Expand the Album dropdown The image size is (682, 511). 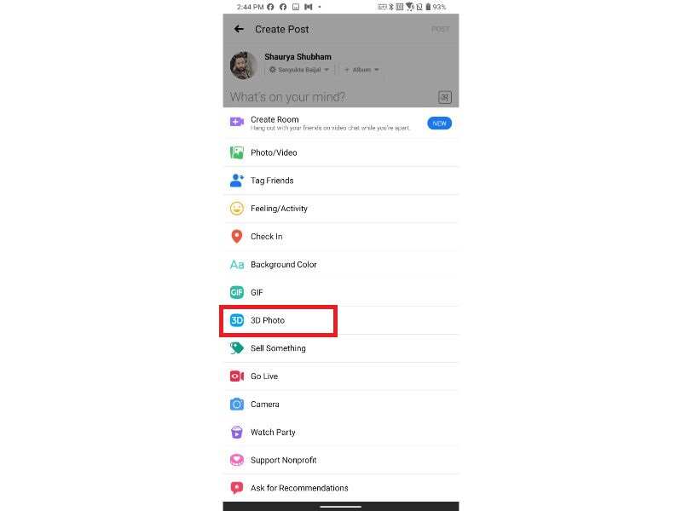(x=361, y=70)
